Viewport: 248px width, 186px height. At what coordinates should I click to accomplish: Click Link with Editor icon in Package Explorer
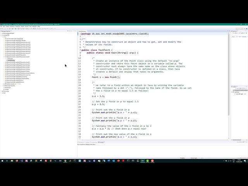tap(69, 31)
